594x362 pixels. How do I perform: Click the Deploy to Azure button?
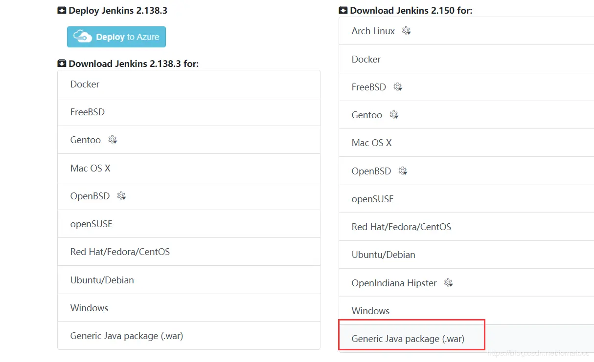click(x=116, y=37)
